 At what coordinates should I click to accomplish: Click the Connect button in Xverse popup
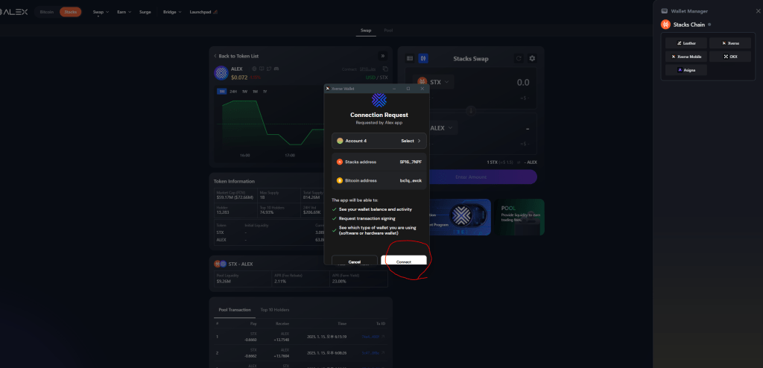pyautogui.click(x=403, y=261)
